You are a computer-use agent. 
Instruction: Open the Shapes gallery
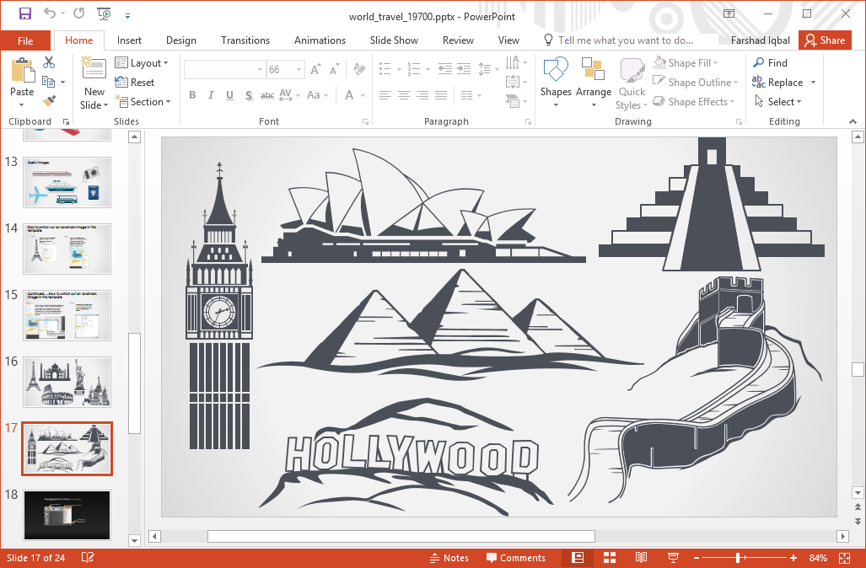556,83
